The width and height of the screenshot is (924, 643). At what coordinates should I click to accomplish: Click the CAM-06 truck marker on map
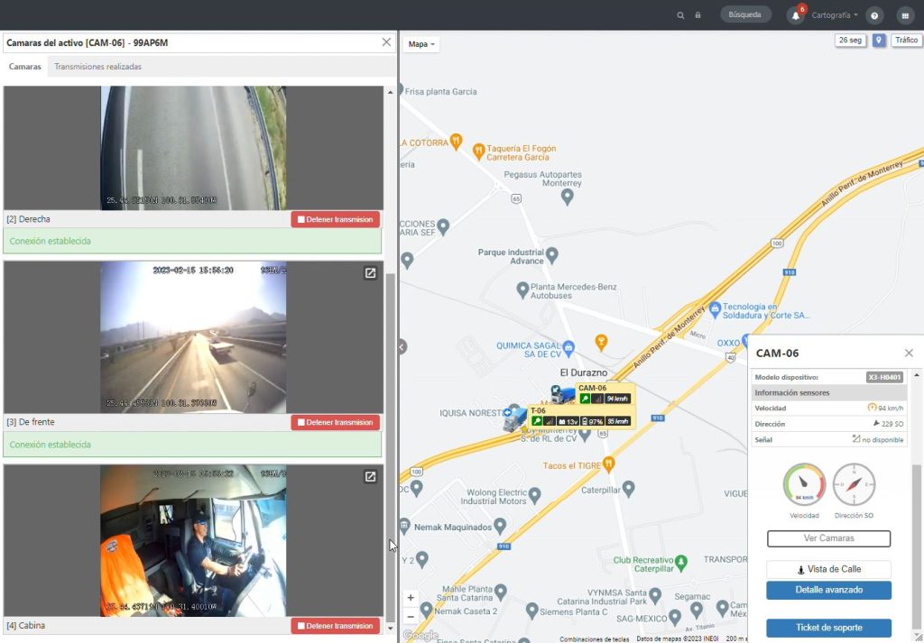pos(562,395)
